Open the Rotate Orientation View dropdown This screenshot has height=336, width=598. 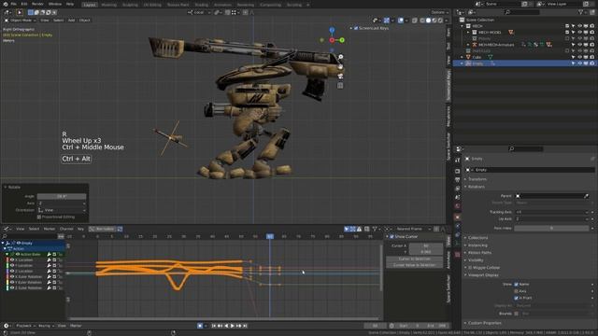(62, 210)
